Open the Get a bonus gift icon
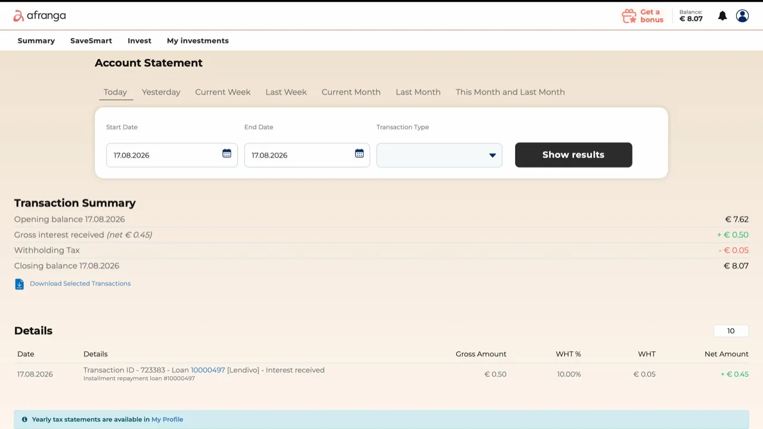Viewport: 763px width, 429px height. pyautogui.click(x=629, y=16)
